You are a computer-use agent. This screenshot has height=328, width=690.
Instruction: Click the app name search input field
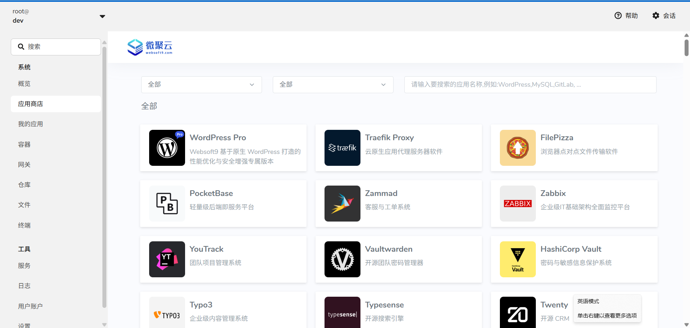530,85
